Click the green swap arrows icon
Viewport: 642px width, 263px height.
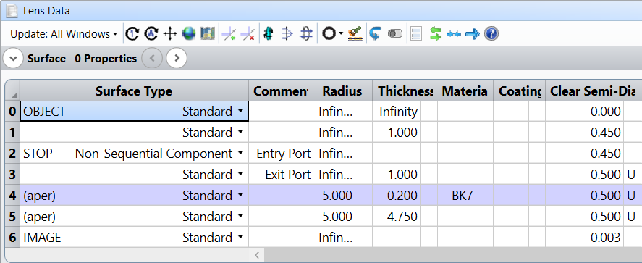coord(435,33)
